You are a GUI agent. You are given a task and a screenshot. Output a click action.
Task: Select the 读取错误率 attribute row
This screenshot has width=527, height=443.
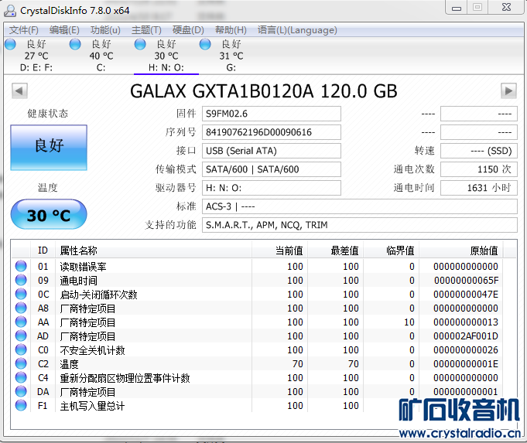258,266
